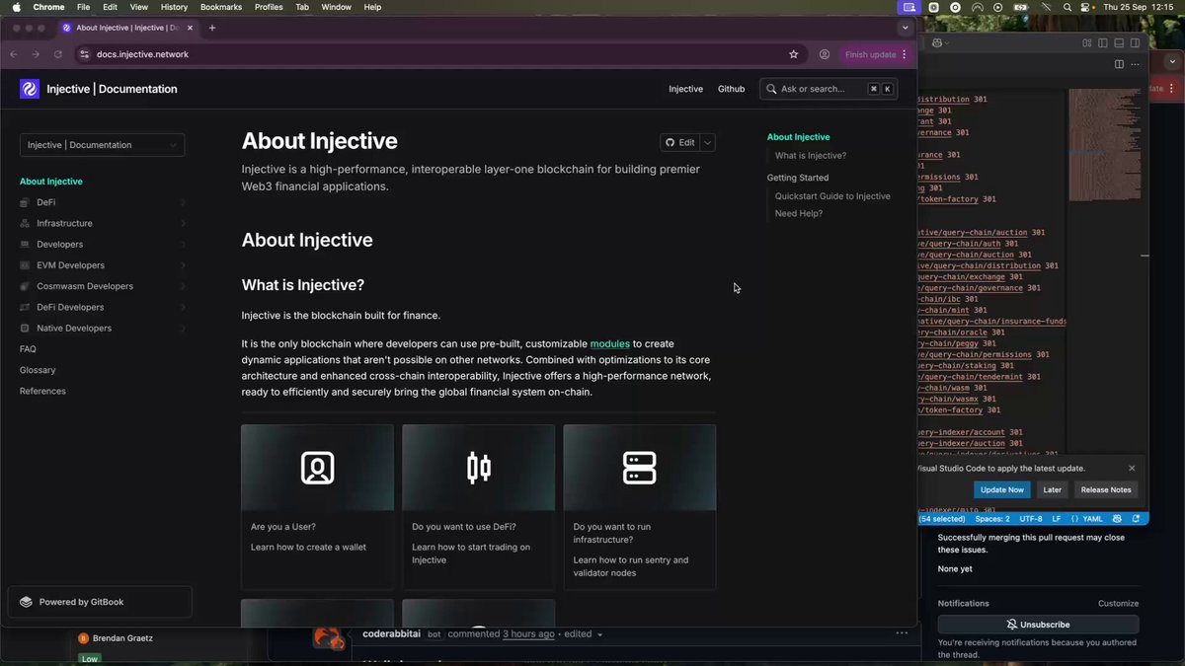The width and height of the screenshot is (1185, 666).
Task: Open the Chrome profile avatar icon
Action: [824, 54]
